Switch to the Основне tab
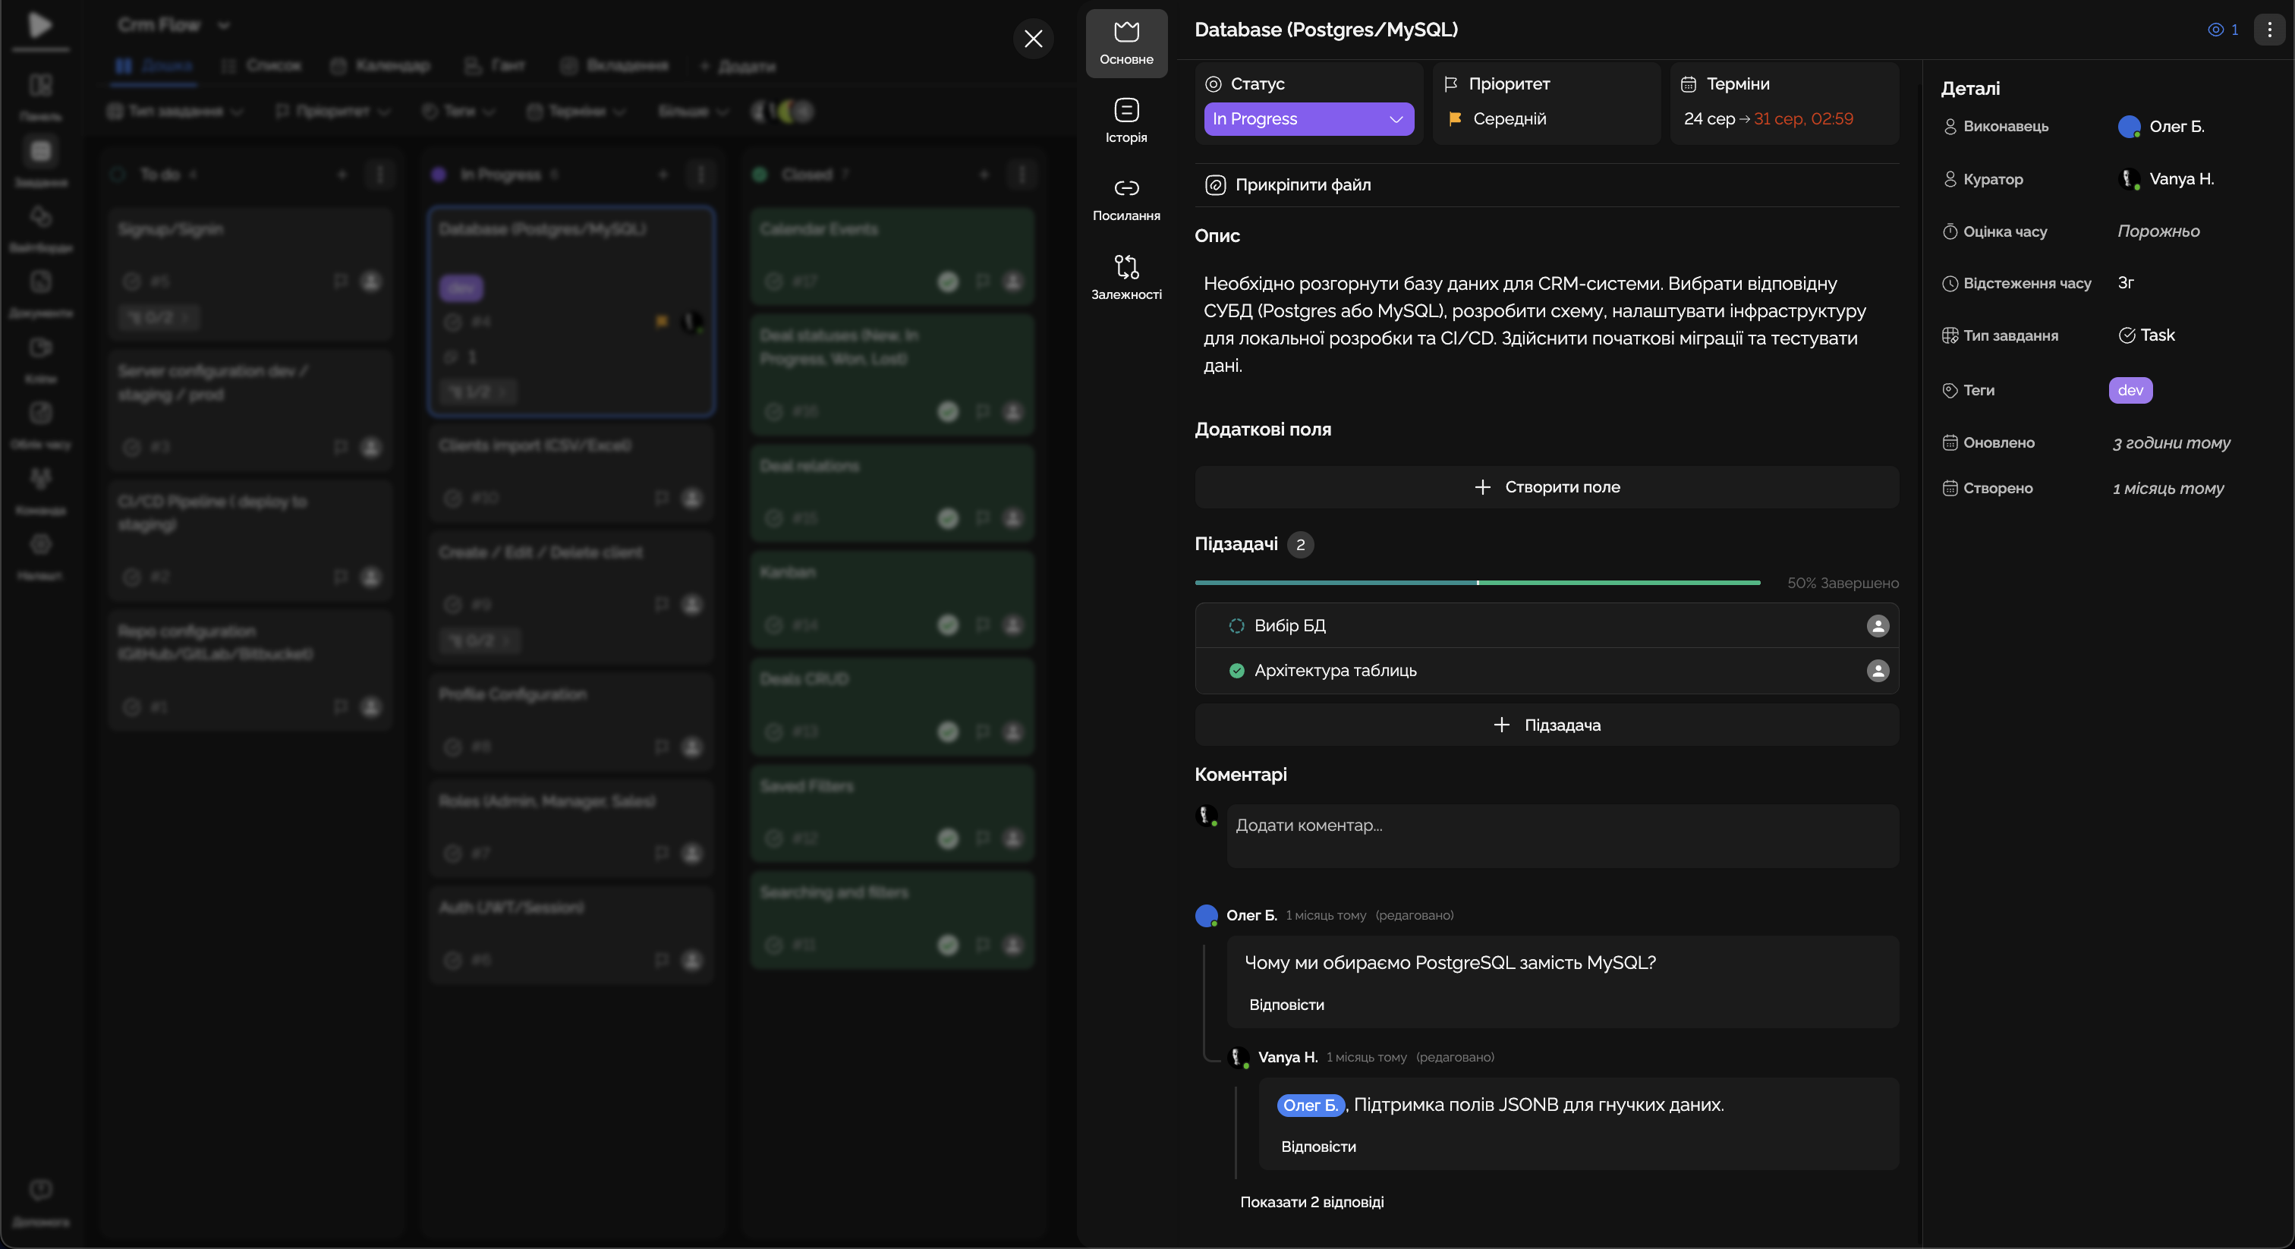The width and height of the screenshot is (2295, 1249). click(x=1126, y=42)
